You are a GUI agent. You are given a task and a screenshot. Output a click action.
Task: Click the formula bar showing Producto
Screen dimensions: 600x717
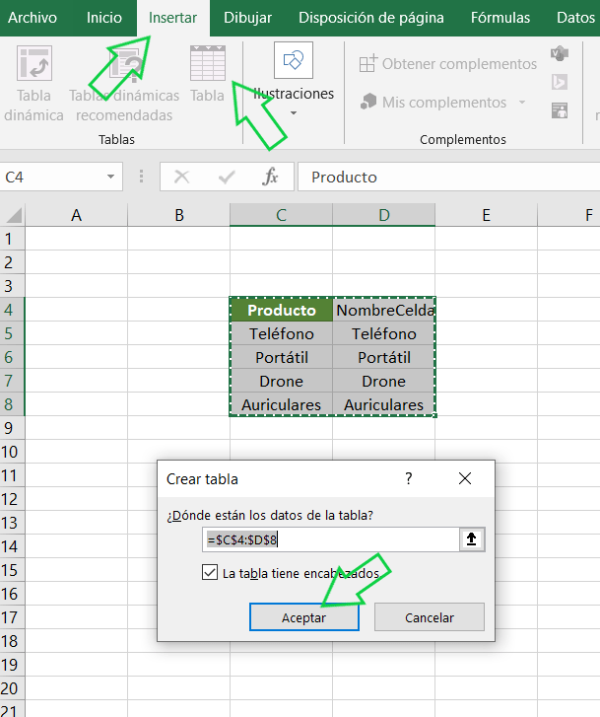pos(448,177)
